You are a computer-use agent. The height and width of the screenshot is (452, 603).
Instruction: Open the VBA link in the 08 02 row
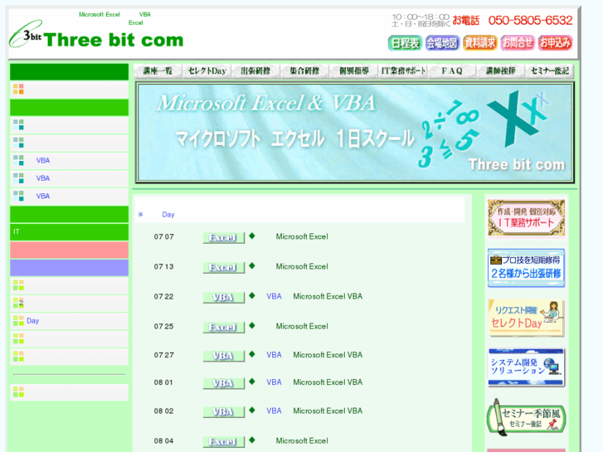click(x=275, y=411)
